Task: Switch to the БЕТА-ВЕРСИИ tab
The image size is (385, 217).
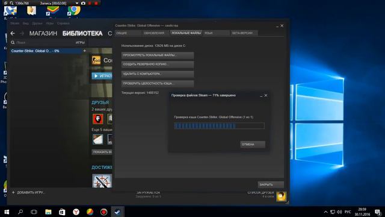Action: (x=244, y=33)
